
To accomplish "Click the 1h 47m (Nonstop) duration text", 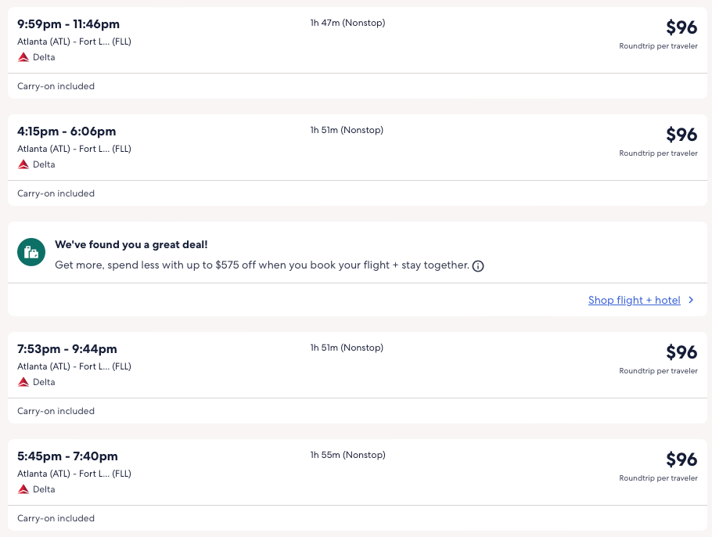I will (x=347, y=23).
